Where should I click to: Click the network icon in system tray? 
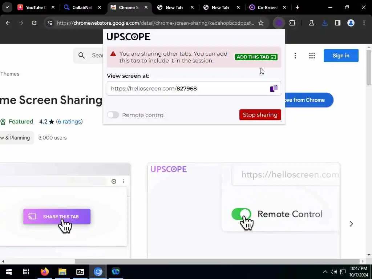(343, 272)
